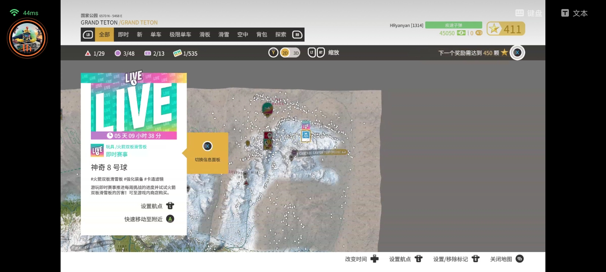The height and width of the screenshot is (272, 606).
Task: Open the 键盘 keyboard overlay button
Action: pos(529,13)
